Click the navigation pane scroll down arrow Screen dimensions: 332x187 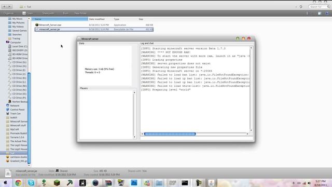coord(29,166)
